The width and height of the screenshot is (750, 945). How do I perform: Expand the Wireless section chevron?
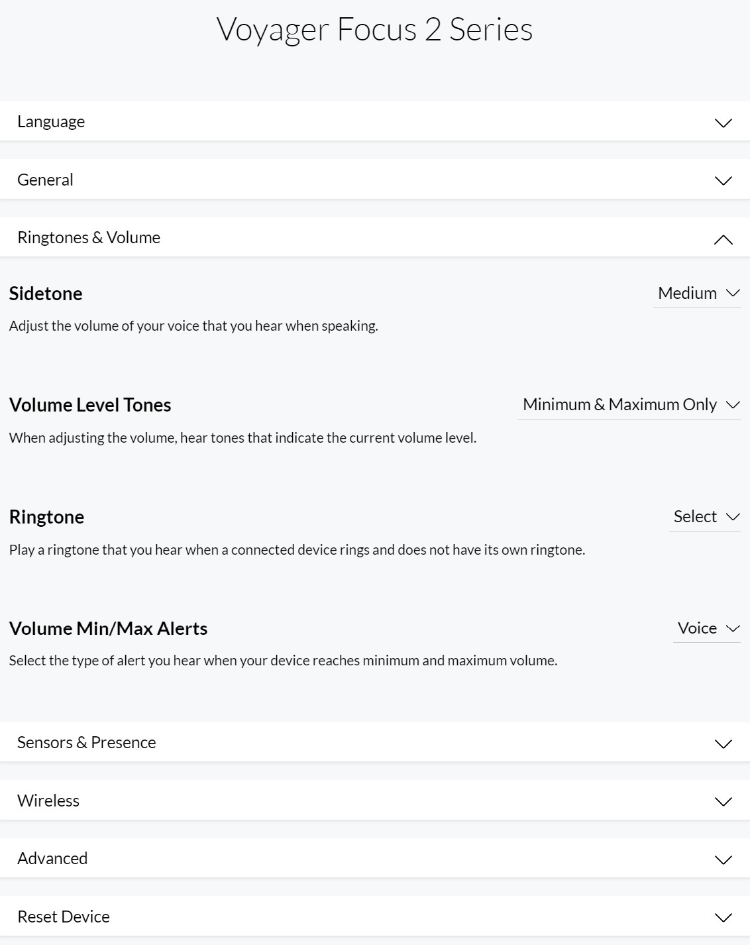pyautogui.click(x=723, y=801)
